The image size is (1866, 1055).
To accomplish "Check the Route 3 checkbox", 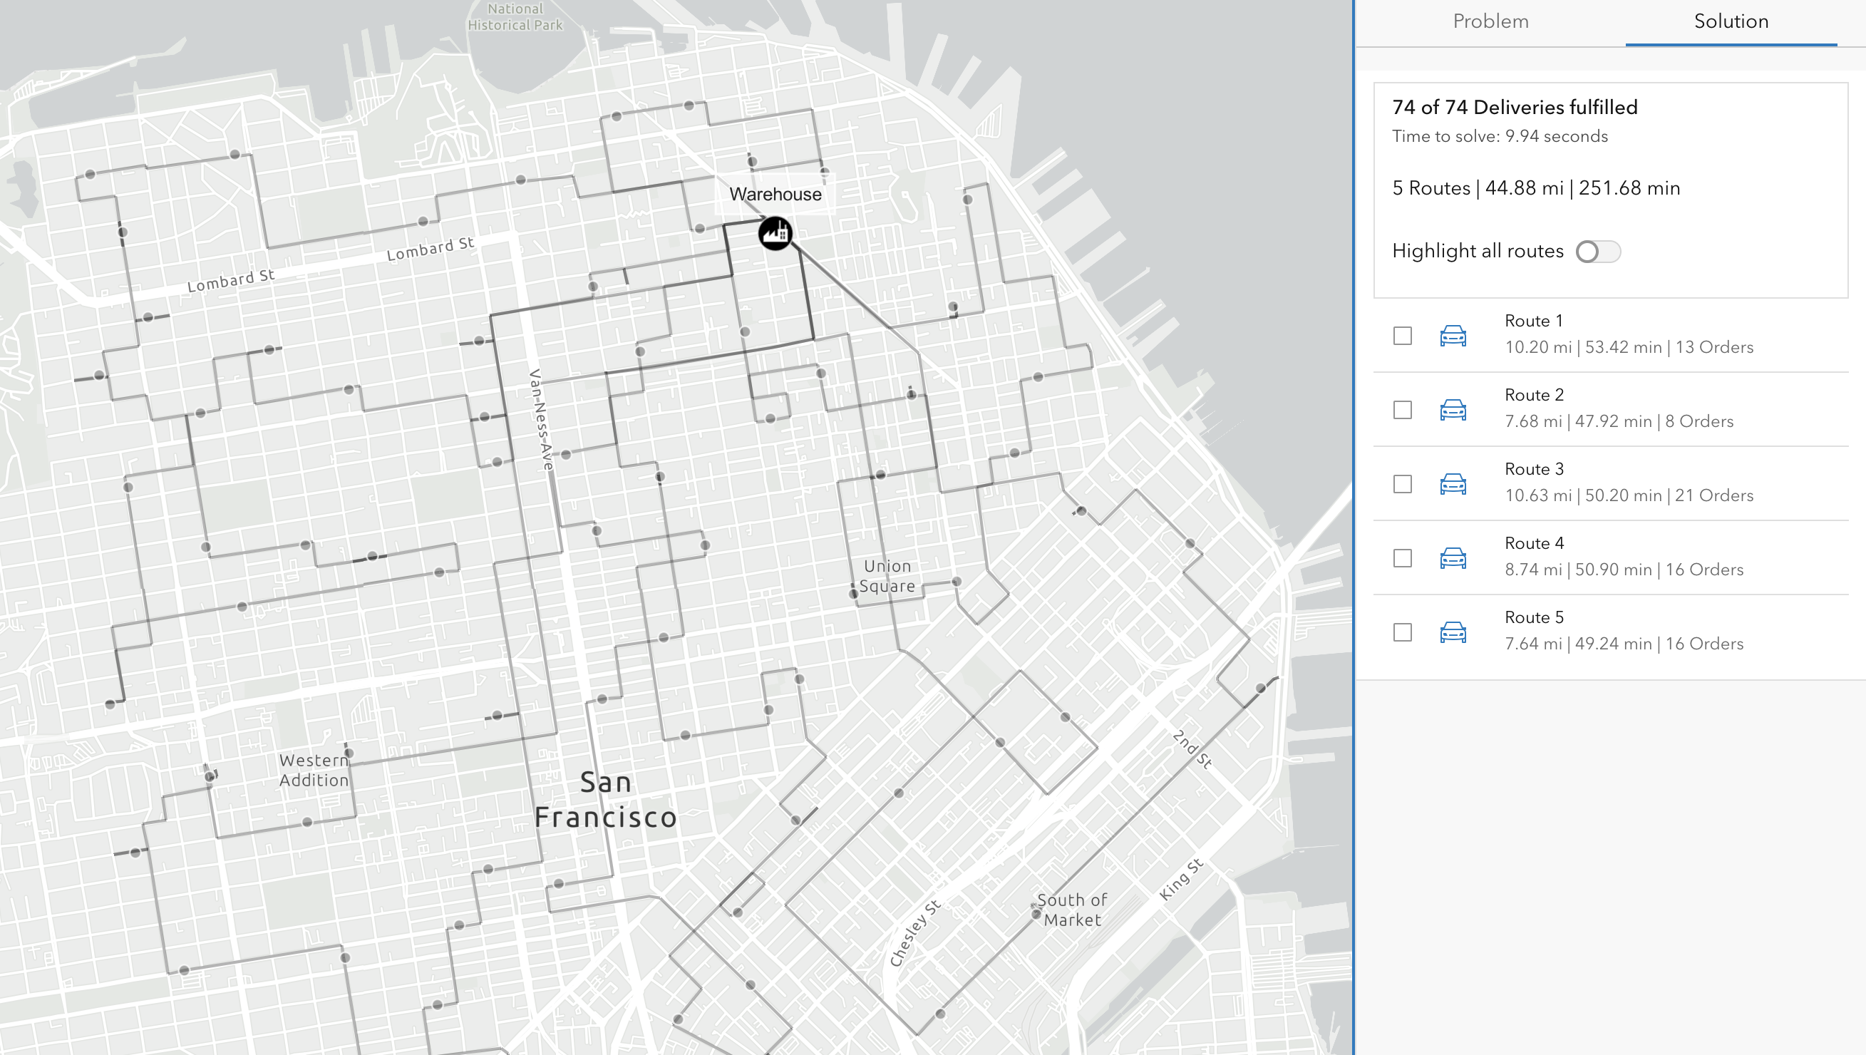I will (x=1404, y=483).
